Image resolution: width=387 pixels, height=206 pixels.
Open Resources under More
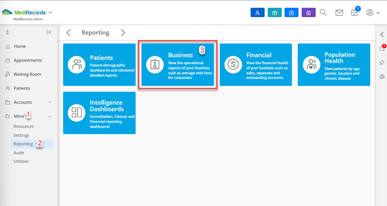tap(23, 126)
